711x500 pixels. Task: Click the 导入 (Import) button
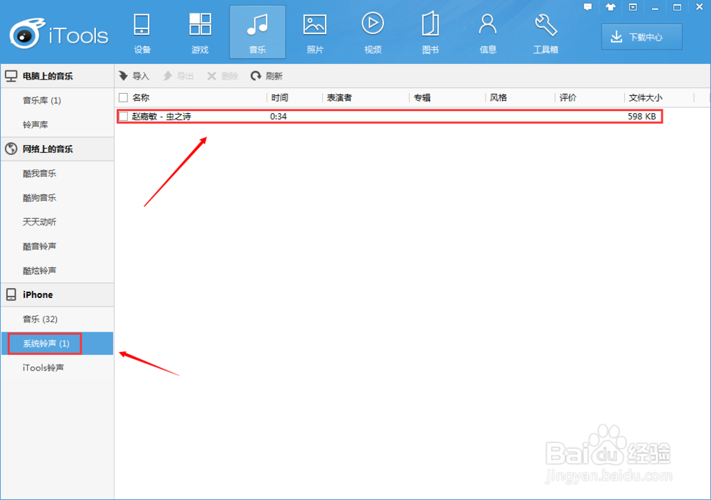pos(134,75)
